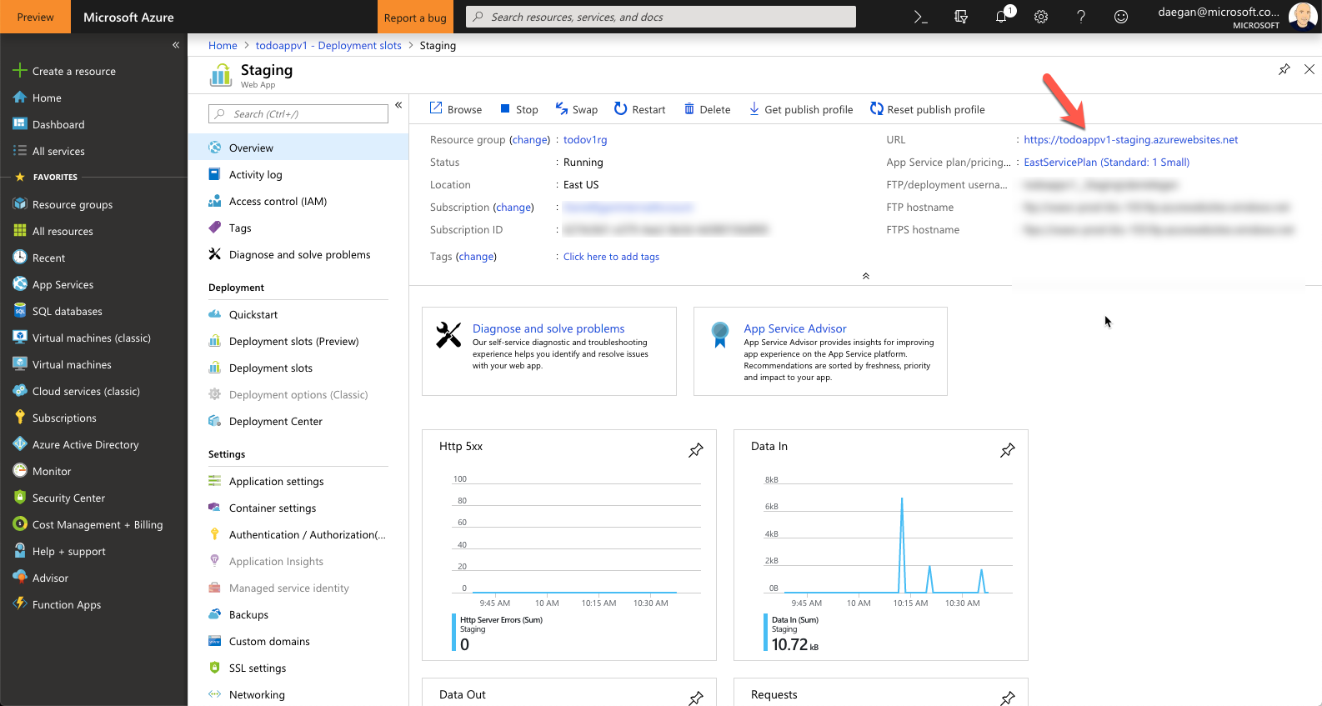Open the directory and subscription filter icon
This screenshot has width=1322, height=706.
tap(960, 17)
